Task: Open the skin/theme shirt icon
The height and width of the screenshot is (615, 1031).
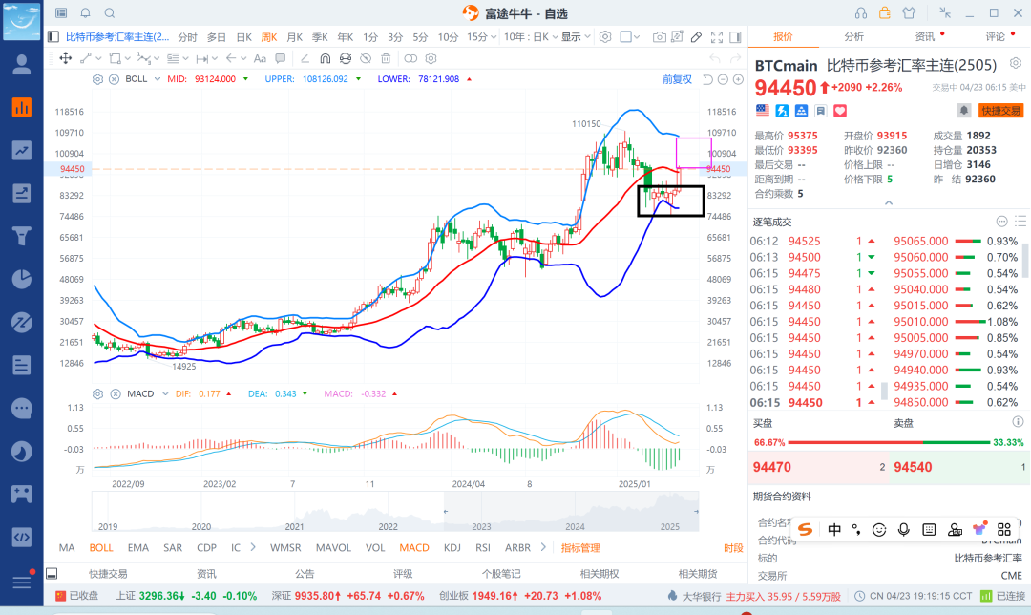Action: pos(909,12)
